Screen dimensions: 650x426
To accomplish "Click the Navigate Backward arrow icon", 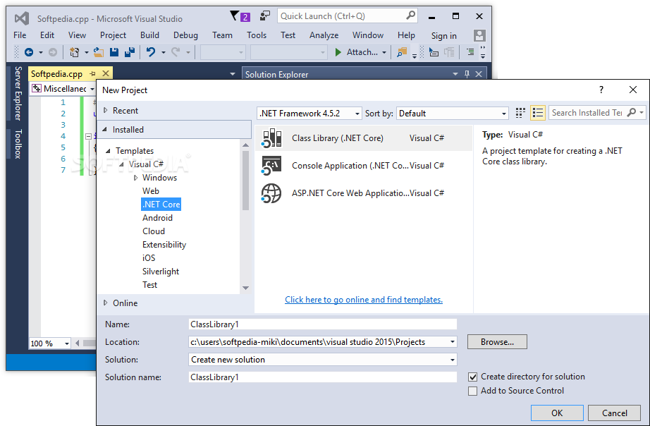I will [29, 52].
